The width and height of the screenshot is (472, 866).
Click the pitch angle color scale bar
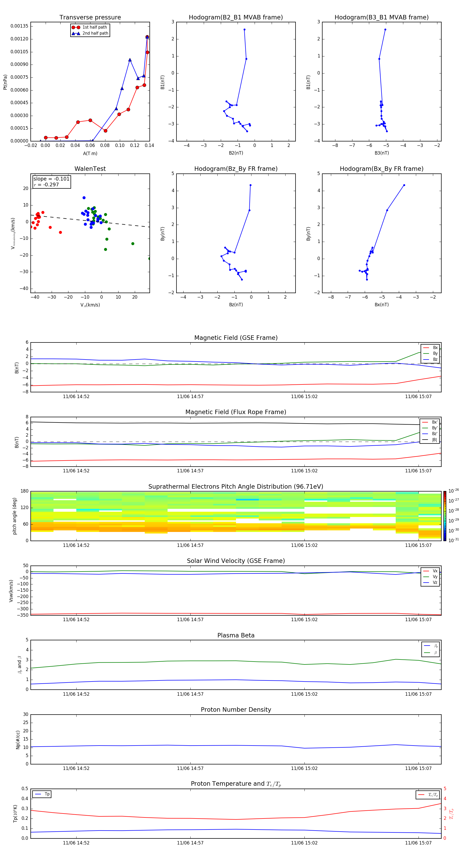coord(444,516)
